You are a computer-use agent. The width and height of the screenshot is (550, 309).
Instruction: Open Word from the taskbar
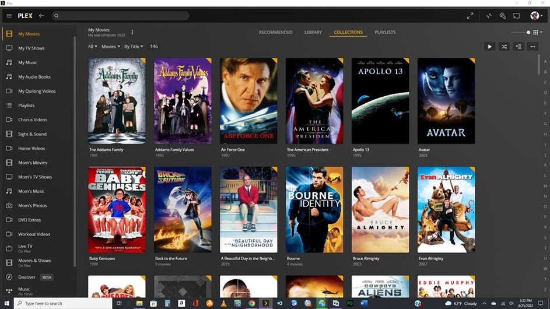click(x=364, y=303)
